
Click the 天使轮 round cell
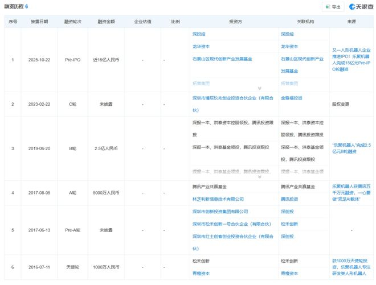[73, 267]
